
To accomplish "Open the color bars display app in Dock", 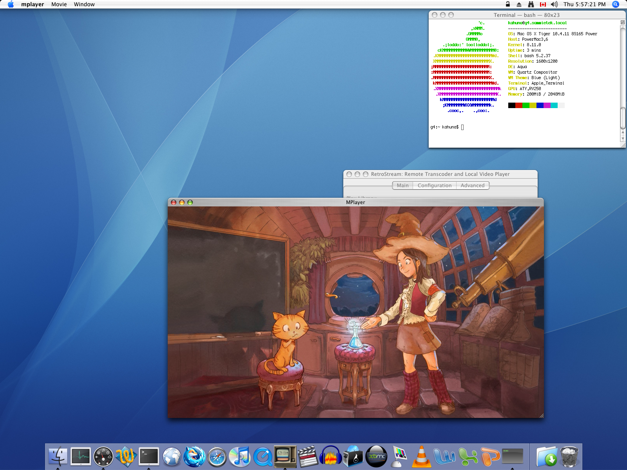I will (x=399, y=456).
